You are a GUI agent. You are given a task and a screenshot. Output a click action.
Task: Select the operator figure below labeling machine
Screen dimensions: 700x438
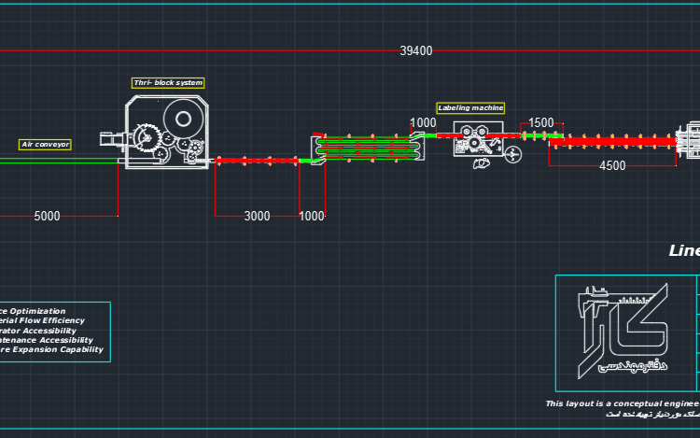point(481,163)
